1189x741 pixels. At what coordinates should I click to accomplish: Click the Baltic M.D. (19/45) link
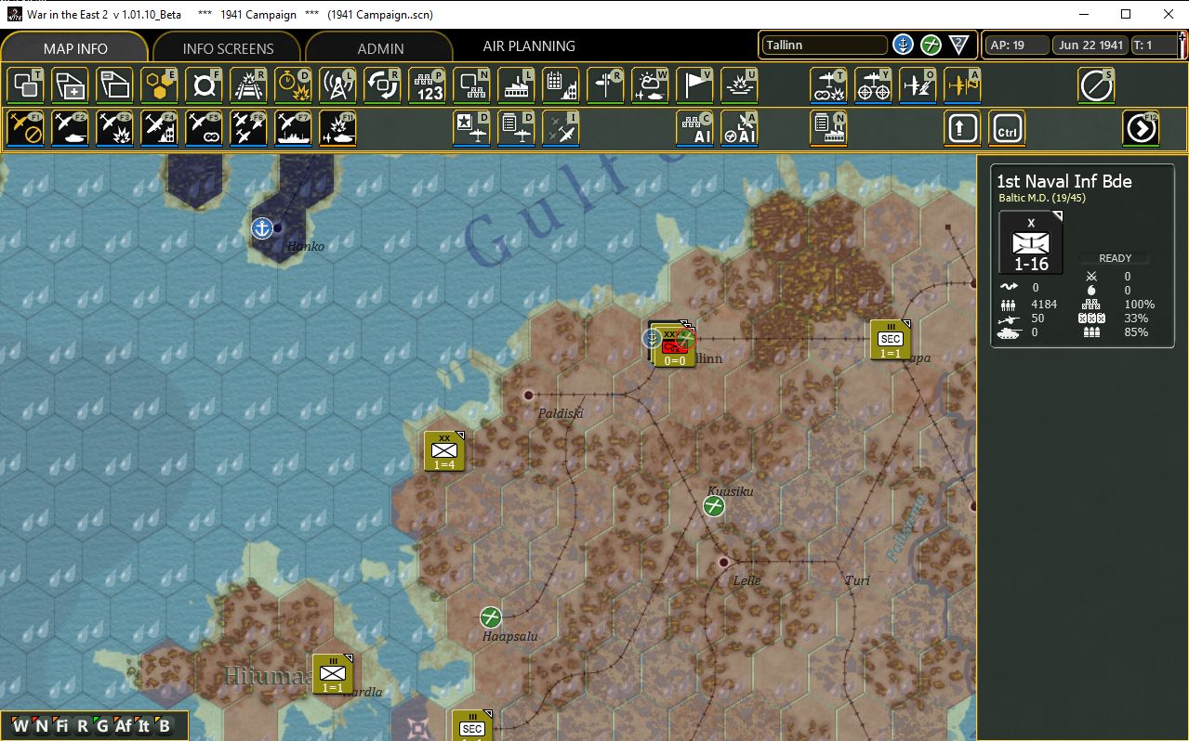tap(1042, 198)
